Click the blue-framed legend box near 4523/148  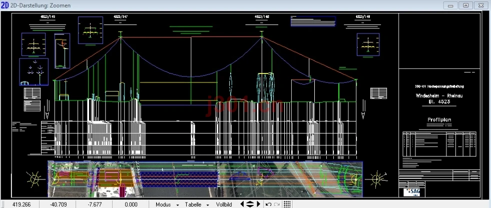[313, 21]
